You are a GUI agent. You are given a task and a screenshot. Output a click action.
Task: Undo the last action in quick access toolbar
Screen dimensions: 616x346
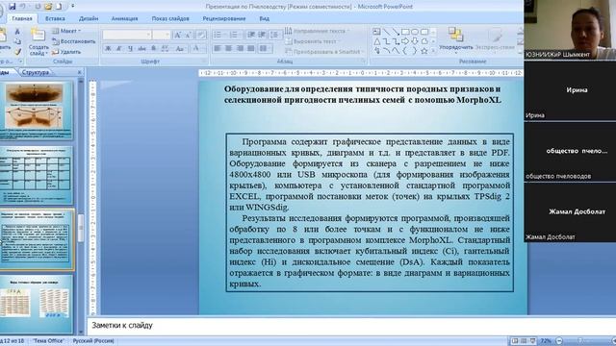tap(23, 7)
